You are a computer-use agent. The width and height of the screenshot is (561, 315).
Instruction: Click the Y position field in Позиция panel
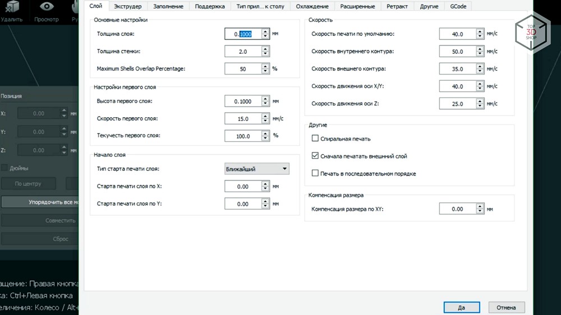point(39,132)
